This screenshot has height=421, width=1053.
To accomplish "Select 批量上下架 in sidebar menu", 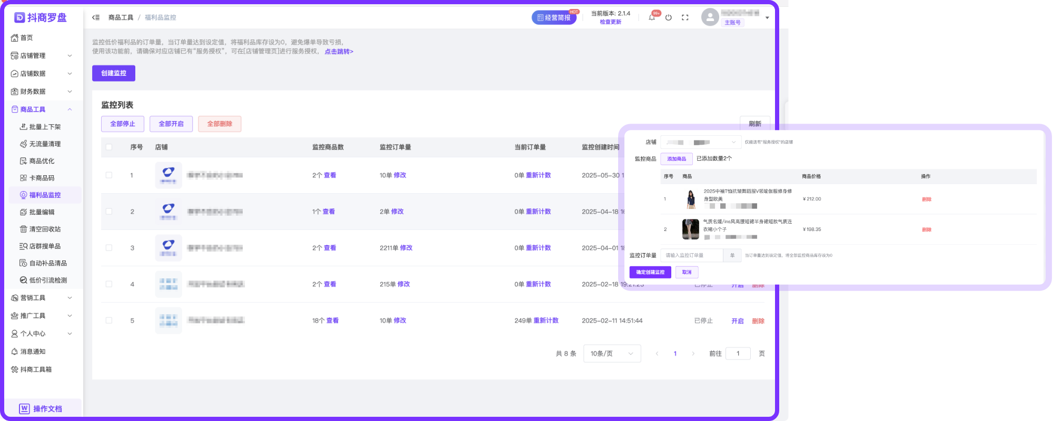I will coord(45,127).
